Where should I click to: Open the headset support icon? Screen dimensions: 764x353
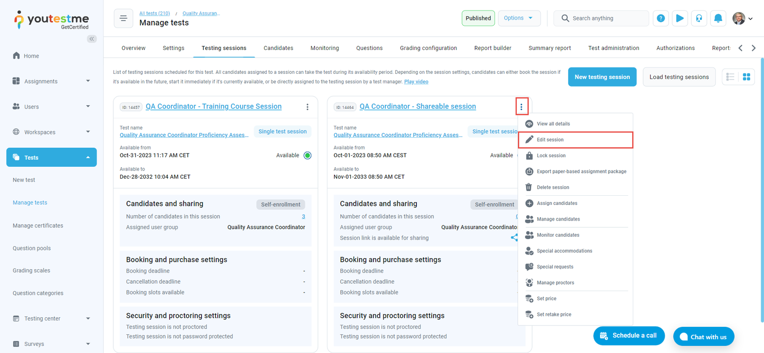click(699, 18)
